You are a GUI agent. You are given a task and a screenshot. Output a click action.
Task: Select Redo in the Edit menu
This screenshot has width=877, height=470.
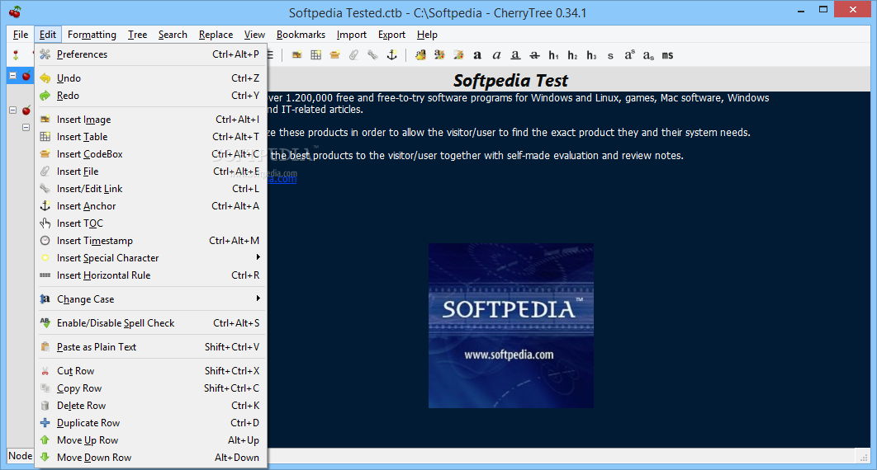point(151,96)
